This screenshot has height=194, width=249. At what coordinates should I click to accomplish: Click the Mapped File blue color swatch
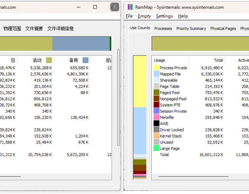tap(156, 74)
